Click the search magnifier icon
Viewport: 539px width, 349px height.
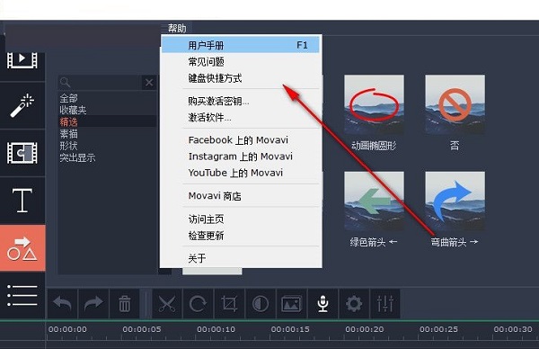click(65, 83)
